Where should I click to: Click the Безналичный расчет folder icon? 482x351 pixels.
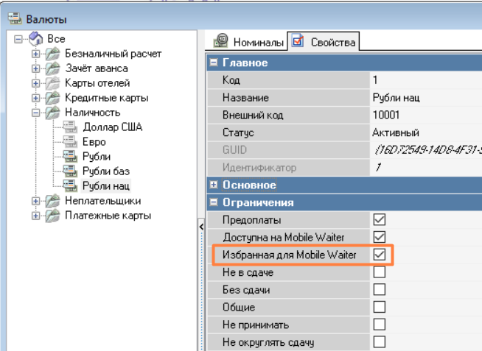52,54
